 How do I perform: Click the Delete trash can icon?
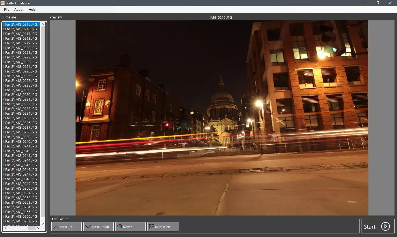(120, 227)
